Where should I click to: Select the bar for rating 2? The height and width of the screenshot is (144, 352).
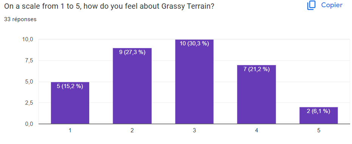132,86
